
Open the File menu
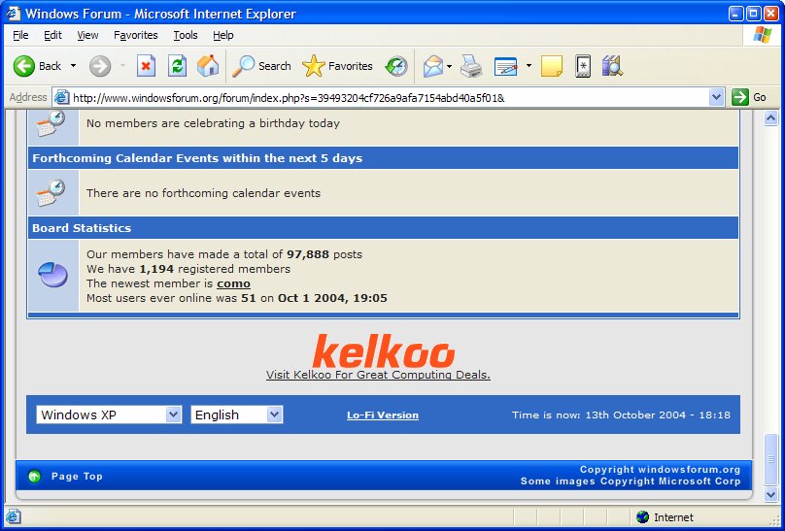click(x=20, y=35)
